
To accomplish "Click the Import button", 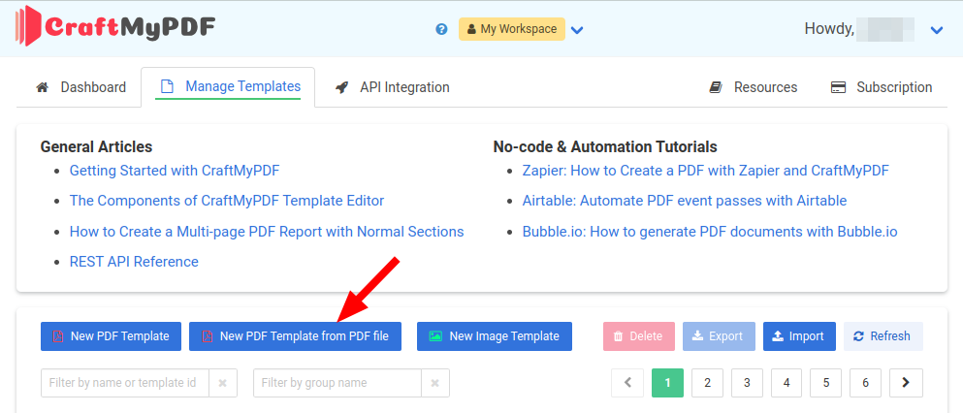I will click(800, 336).
